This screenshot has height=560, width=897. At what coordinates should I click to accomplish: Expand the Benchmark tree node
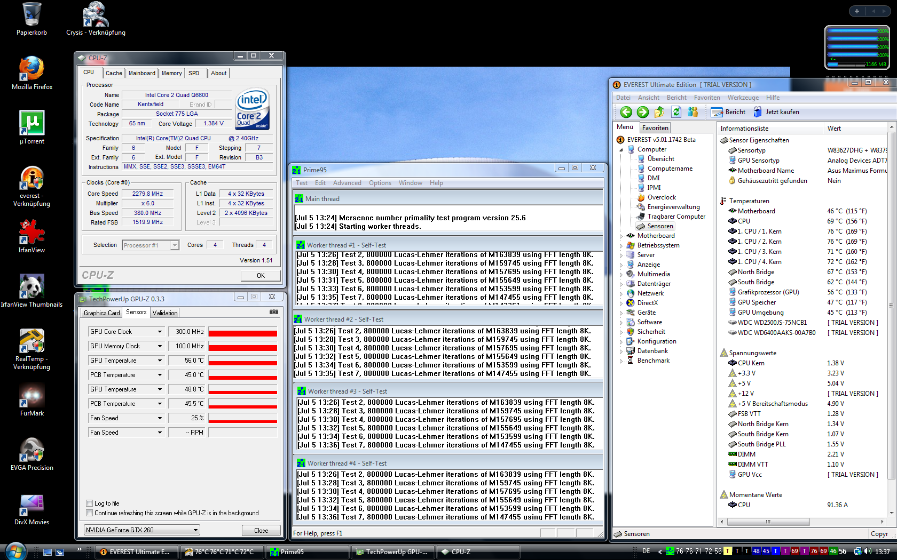621,361
